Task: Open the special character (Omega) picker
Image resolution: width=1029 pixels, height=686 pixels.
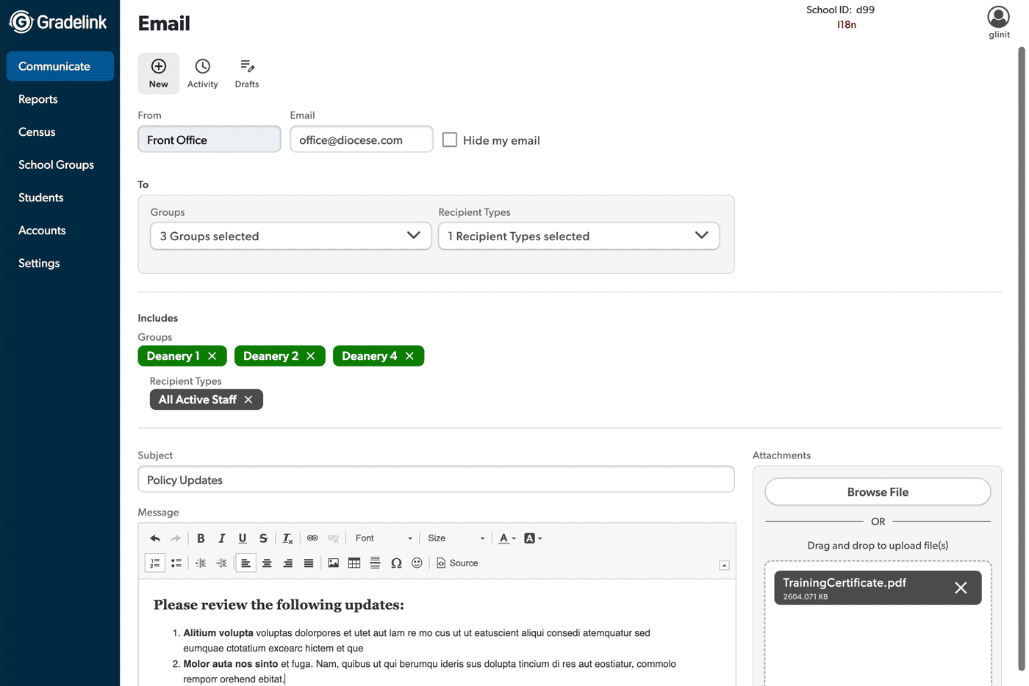Action: point(396,563)
